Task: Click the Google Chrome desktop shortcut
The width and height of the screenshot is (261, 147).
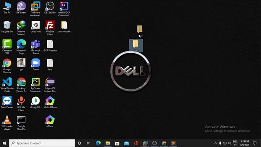Action: [x=7, y=66]
